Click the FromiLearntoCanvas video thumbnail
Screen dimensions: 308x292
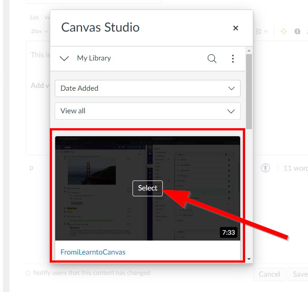pos(147,188)
